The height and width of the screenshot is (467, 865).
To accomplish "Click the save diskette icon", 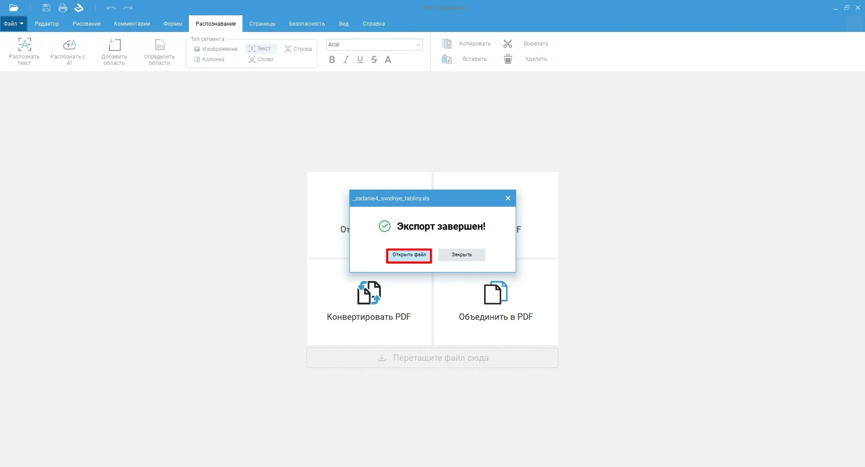I will (46, 8).
